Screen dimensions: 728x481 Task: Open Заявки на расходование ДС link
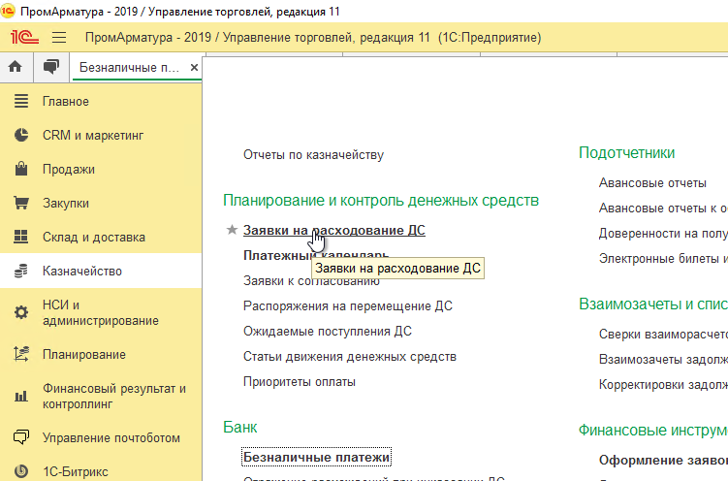[x=333, y=230]
